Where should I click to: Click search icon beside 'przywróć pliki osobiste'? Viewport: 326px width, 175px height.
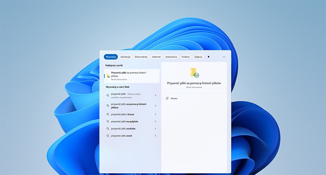(108, 129)
